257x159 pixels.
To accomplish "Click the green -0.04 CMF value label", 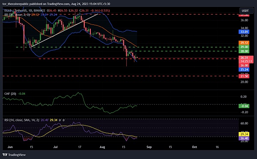I will 244,106.
